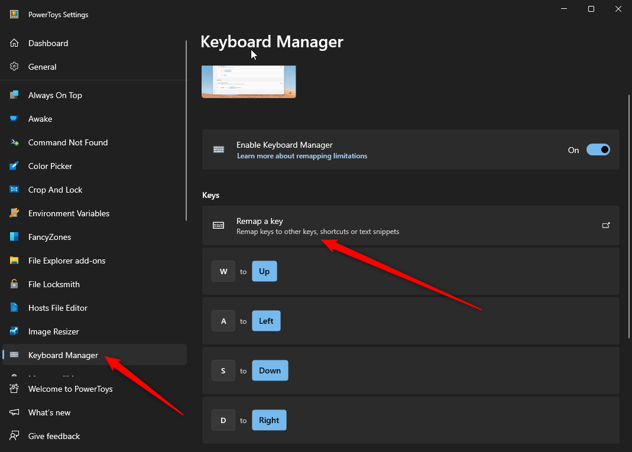Open the remapping limitations link
The height and width of the screenshot is (452, 632).
[302, 155]
